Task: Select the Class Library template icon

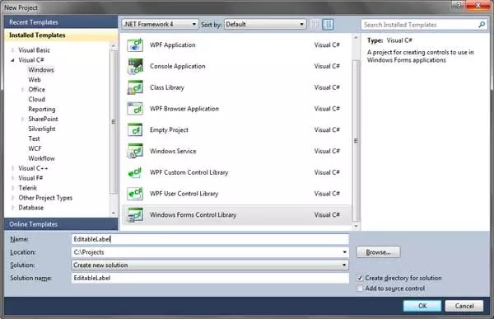Action: [135, 87]
